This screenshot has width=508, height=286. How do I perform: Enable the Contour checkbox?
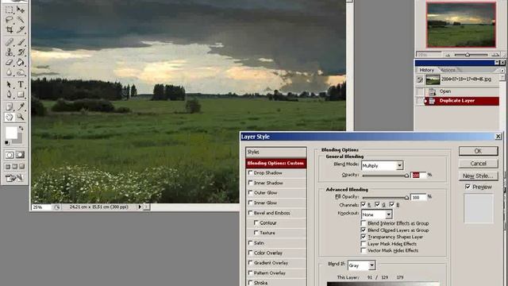coord(256,222)
